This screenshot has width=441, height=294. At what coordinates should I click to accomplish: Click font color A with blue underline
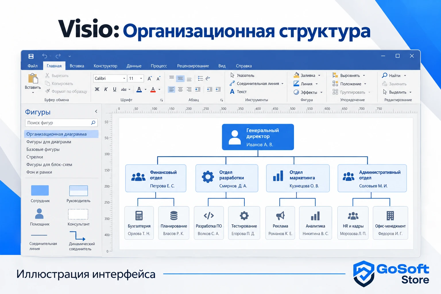(x=139, y=90)
